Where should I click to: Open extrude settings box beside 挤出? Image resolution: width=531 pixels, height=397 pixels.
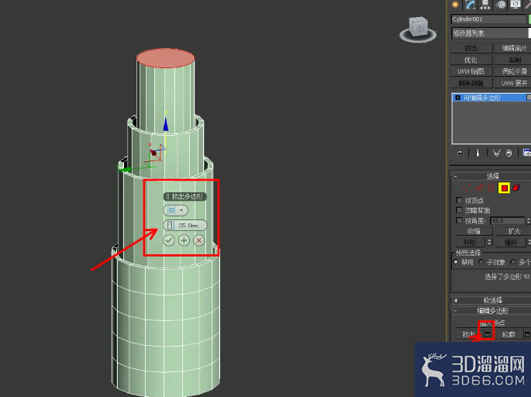pyautogui.click(x=488, y=335)
